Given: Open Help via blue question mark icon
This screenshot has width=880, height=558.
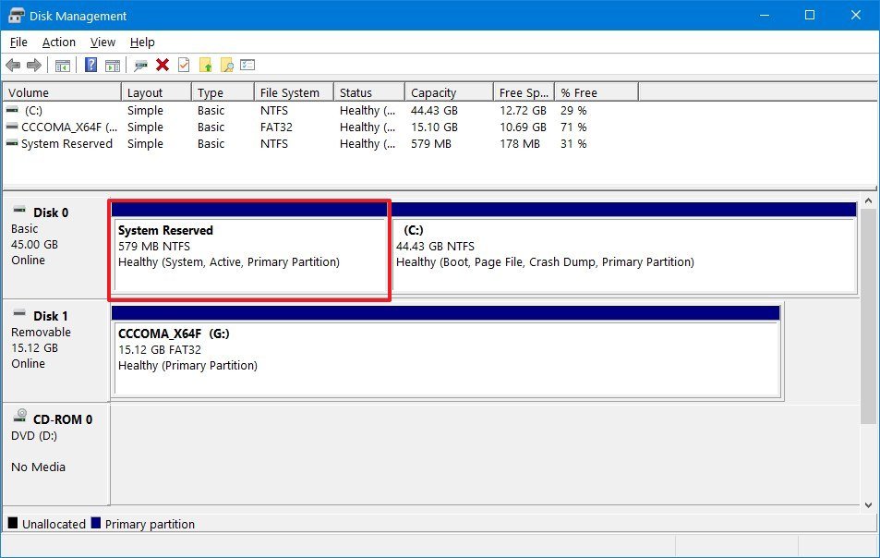Looking at the screenshot, I should coord(90,65).
